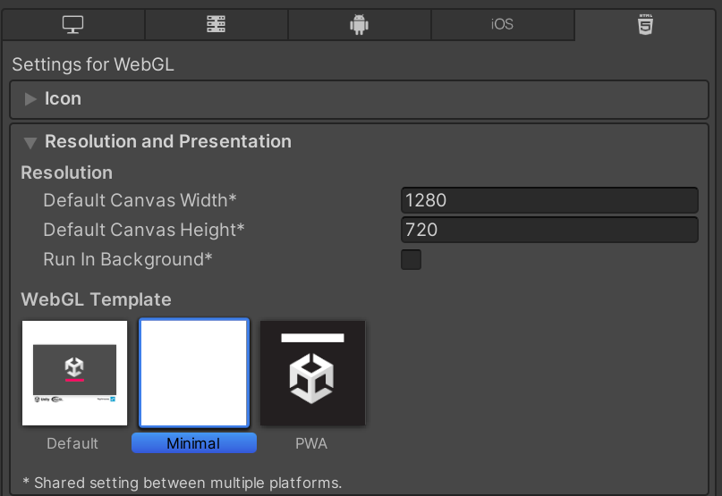Choose the PWA WebGL template thumbnail

(312, 374)
